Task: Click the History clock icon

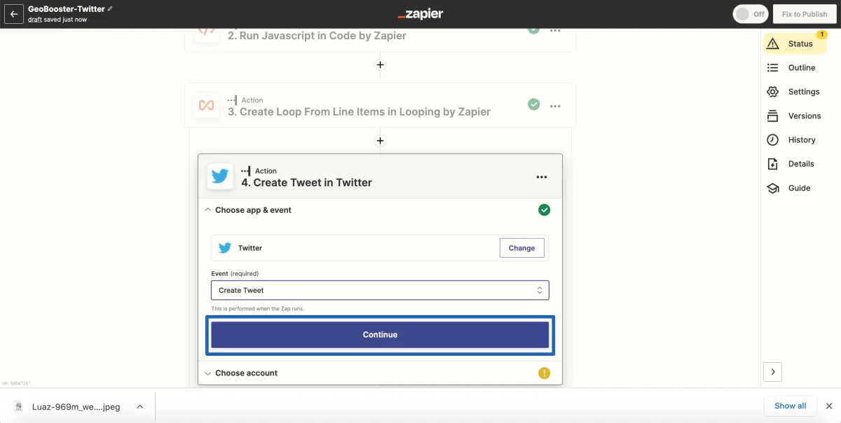Action: [773, 140]
